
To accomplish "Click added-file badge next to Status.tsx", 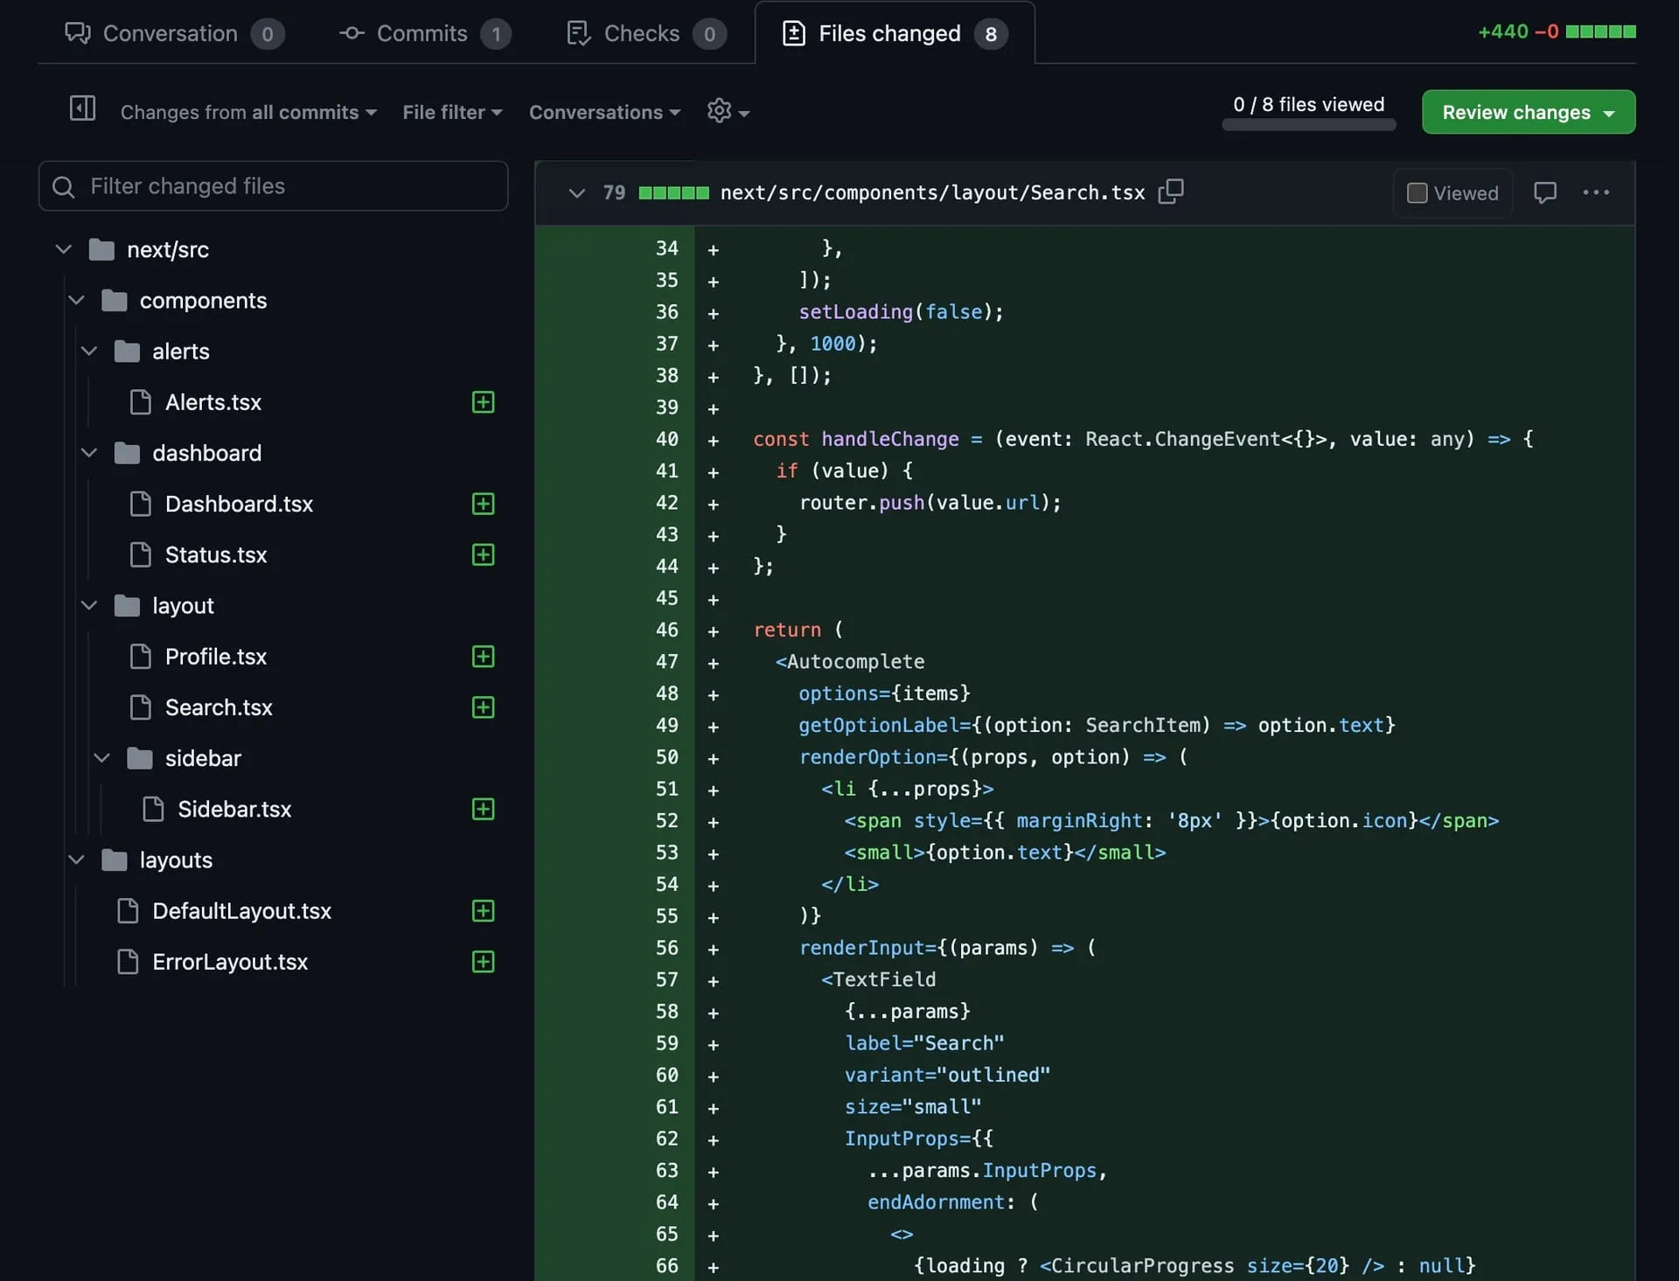I will (x=483, y=554).
